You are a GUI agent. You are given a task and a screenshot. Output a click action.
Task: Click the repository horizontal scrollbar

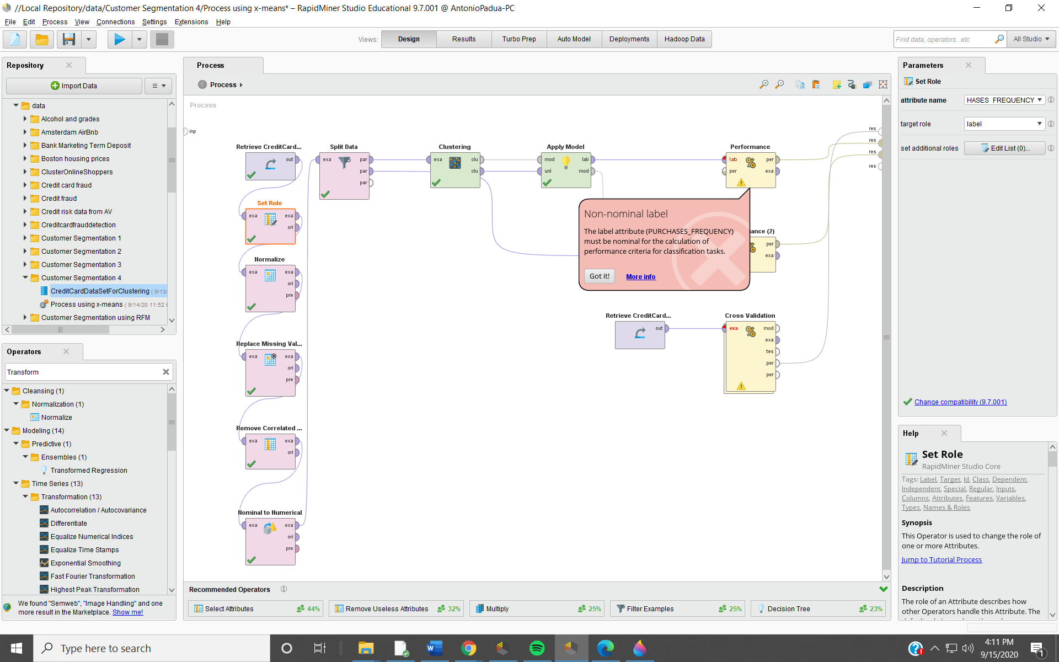click(x=61, y=329)
